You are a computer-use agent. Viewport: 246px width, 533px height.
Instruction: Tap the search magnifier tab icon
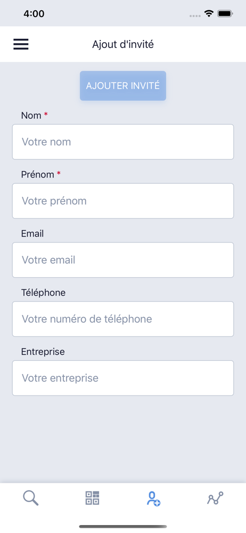click(x=30, y=498)
